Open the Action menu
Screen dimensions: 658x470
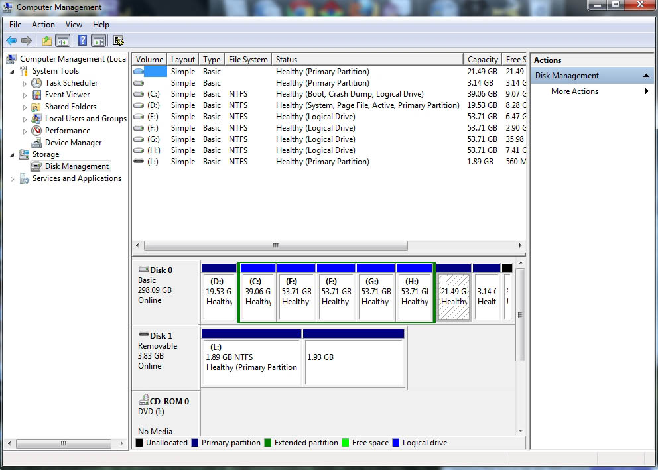pyautogui.click(x=43, y=25)
